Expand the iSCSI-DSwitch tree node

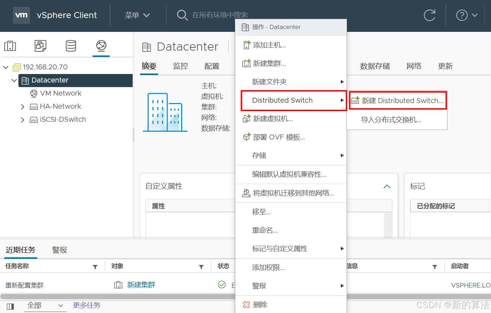pyautogui.click(x=23, y=120)
